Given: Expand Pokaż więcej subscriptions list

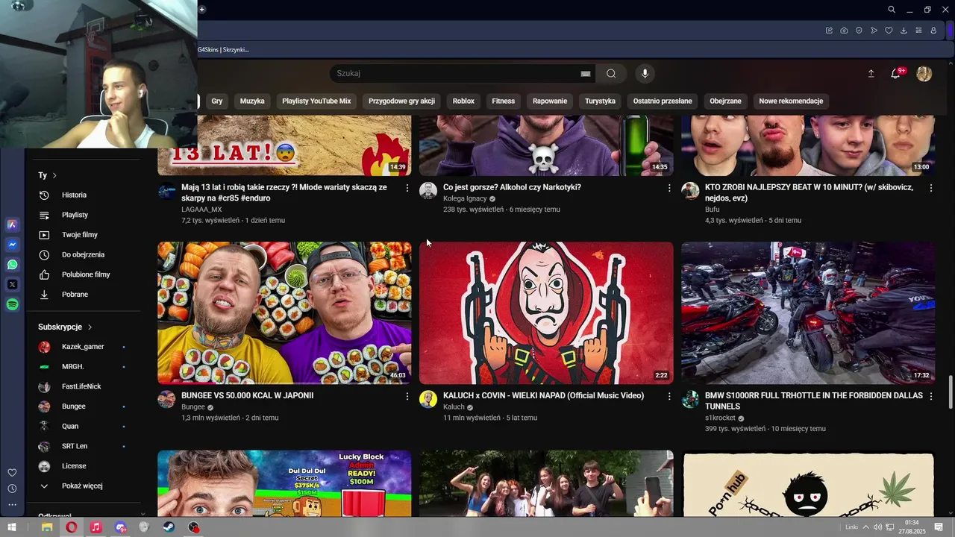Looking at the screenshot, I should [82, 486].
